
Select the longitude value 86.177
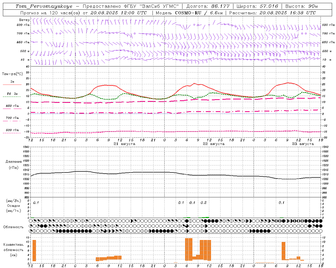tap(220, 6)
